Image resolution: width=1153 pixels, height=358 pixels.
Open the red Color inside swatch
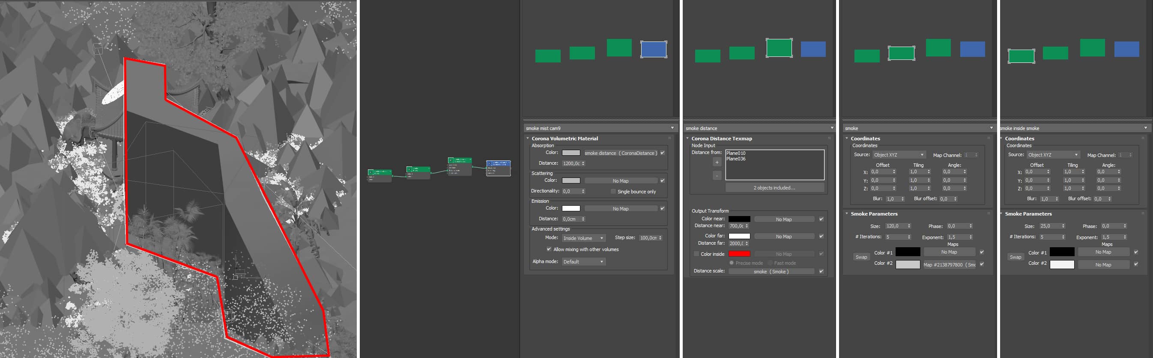pos(739,254)
